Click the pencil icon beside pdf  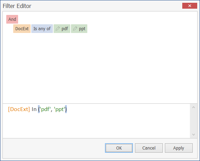(58, 28)
